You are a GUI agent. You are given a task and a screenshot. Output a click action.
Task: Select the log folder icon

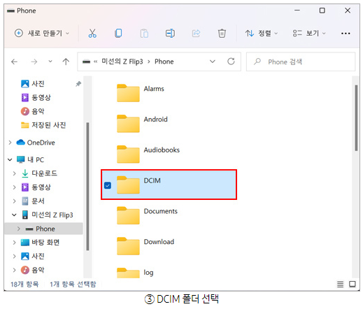pos(128,273)
